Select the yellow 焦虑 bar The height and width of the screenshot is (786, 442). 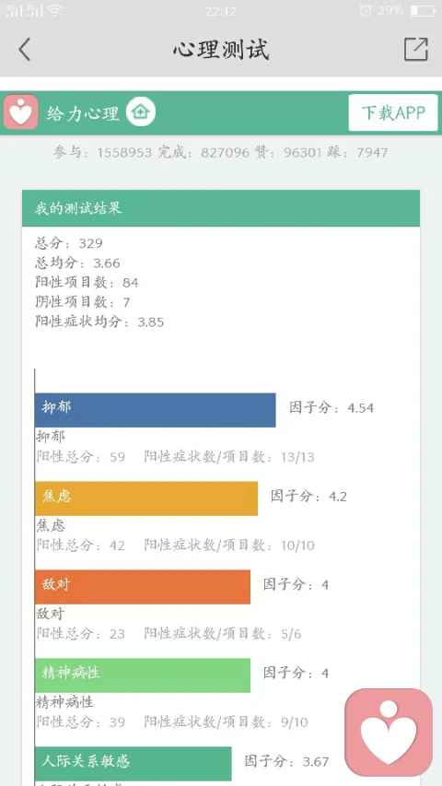pos(146,499)
